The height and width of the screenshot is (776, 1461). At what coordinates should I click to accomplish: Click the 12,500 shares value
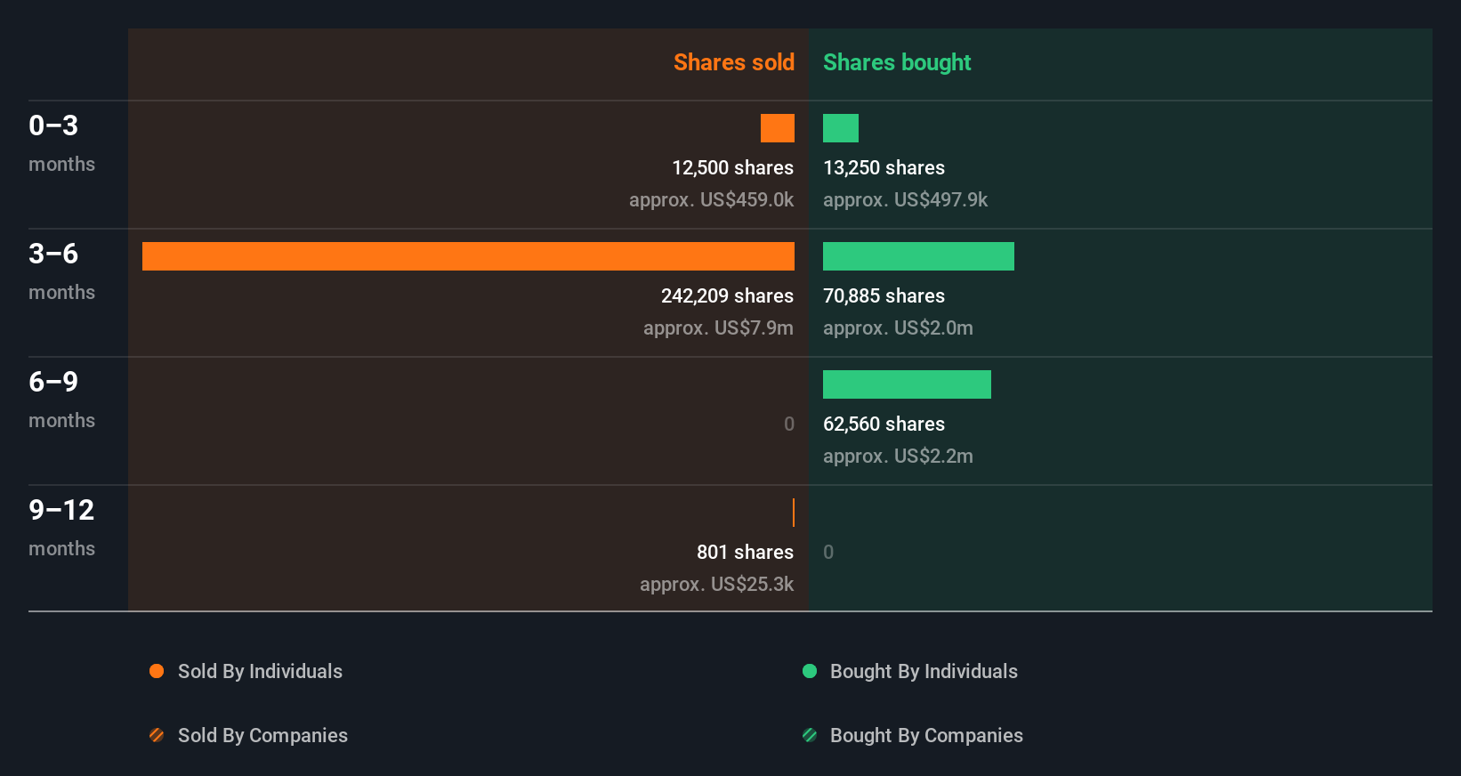[732, 167]
